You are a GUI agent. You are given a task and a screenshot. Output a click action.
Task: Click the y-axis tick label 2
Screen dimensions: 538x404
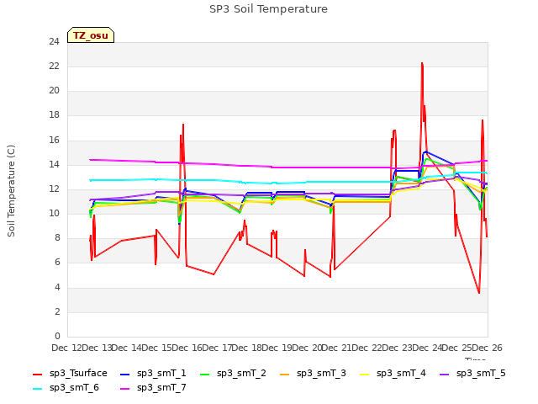(57, 312)
